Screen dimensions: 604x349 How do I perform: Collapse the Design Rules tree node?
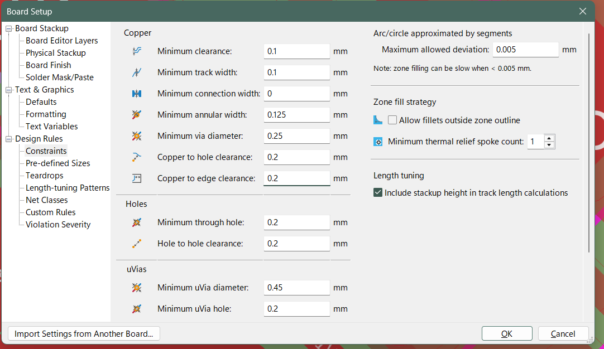pos(9,139)
